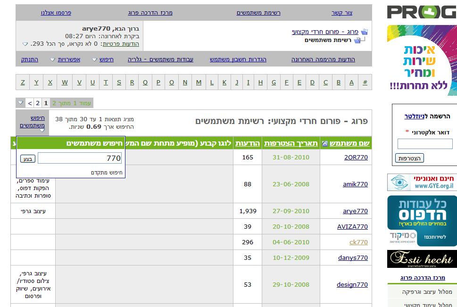
Task: Filter users by # symbol
Action: coord(365,83)
